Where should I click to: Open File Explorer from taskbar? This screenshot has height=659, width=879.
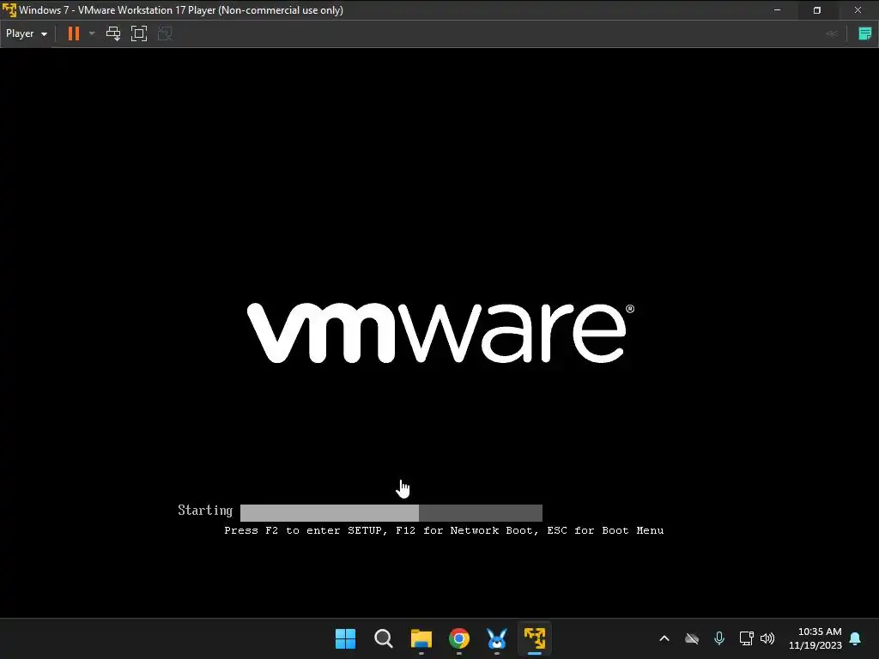pos(421,638)
